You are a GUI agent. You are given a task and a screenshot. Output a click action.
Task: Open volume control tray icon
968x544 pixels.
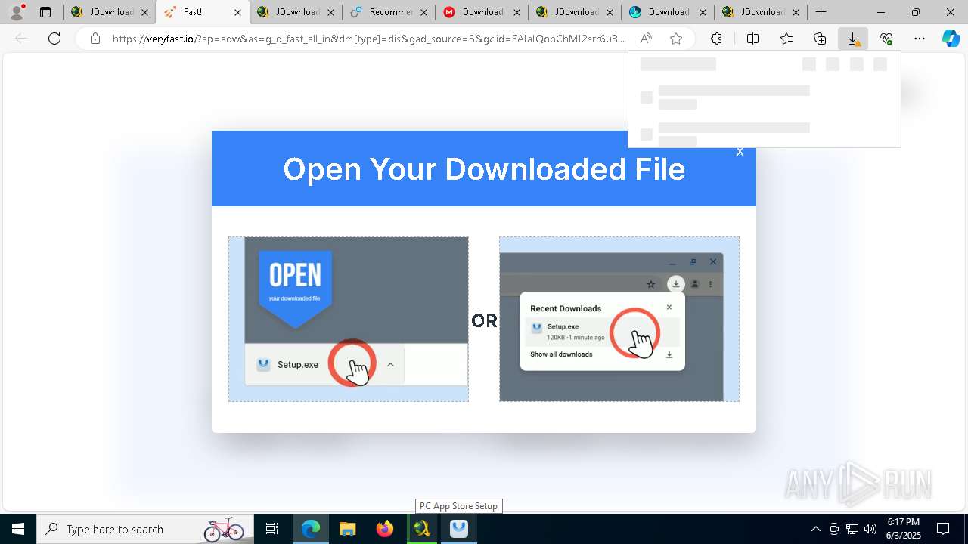tap(870, 529)
